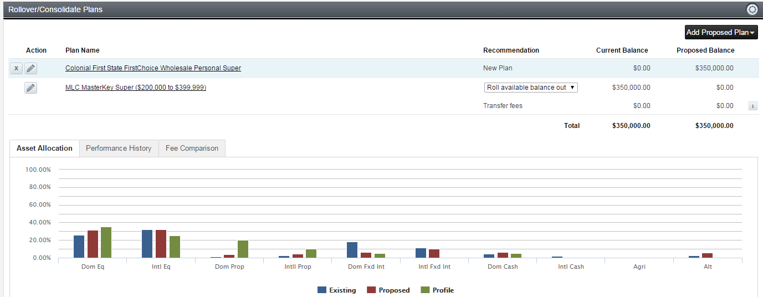Open the Add Proposed Plan dropdown

pyautogui.click(x=721, y=32)
